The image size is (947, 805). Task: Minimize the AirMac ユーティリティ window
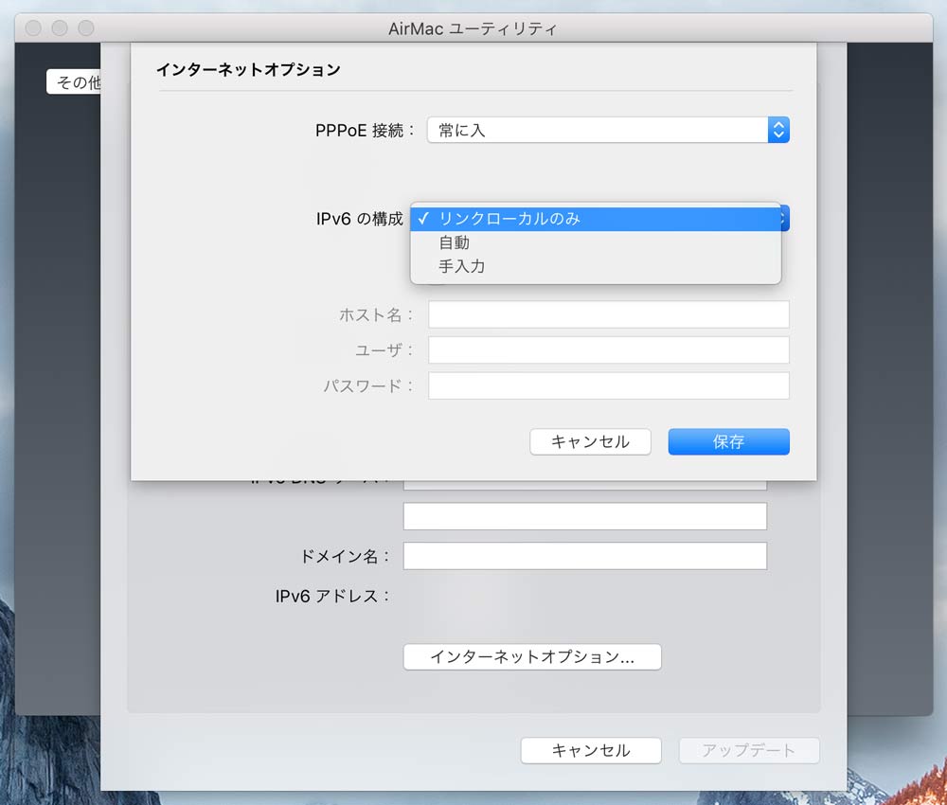coord(60,27)
